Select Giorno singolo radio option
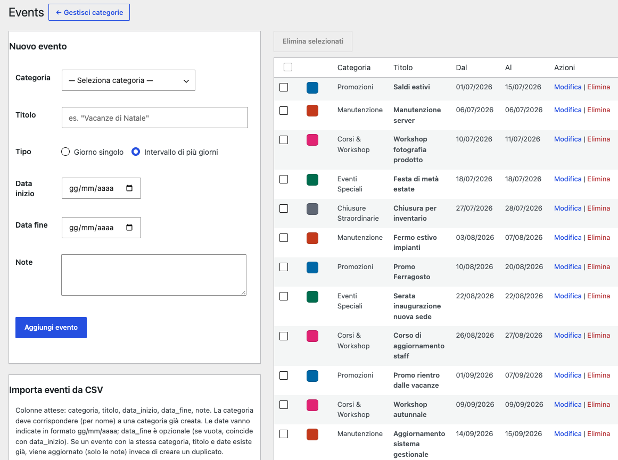The image size is (618, 460). [x=65, y=152]
